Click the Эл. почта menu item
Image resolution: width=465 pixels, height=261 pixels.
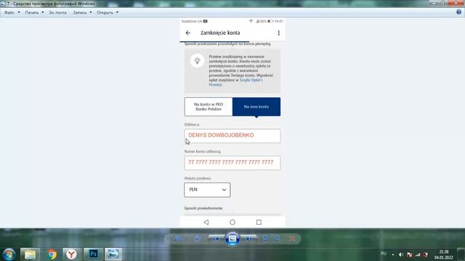click(x=57, y=12)
